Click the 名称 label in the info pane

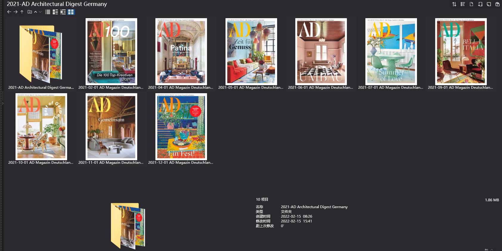(260, 207)
